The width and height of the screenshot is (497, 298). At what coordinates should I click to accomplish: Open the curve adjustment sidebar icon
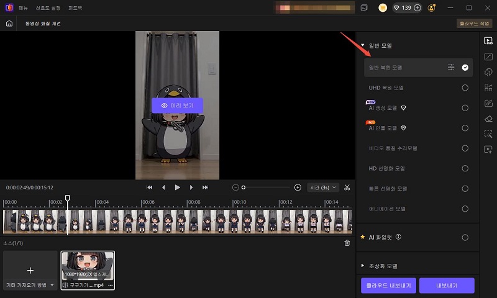488,56
